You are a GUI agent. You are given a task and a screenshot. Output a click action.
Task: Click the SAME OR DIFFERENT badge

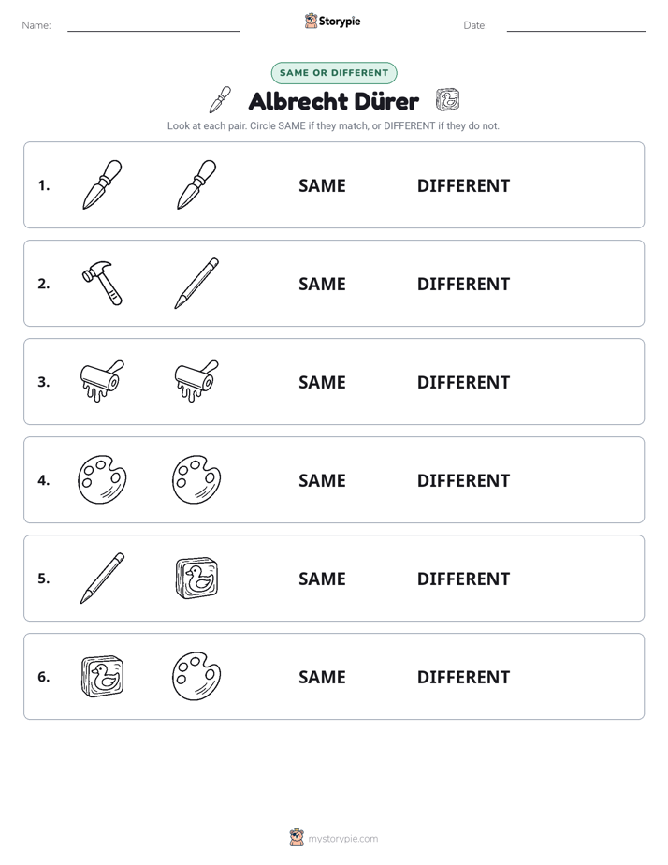tap(334, 73)
